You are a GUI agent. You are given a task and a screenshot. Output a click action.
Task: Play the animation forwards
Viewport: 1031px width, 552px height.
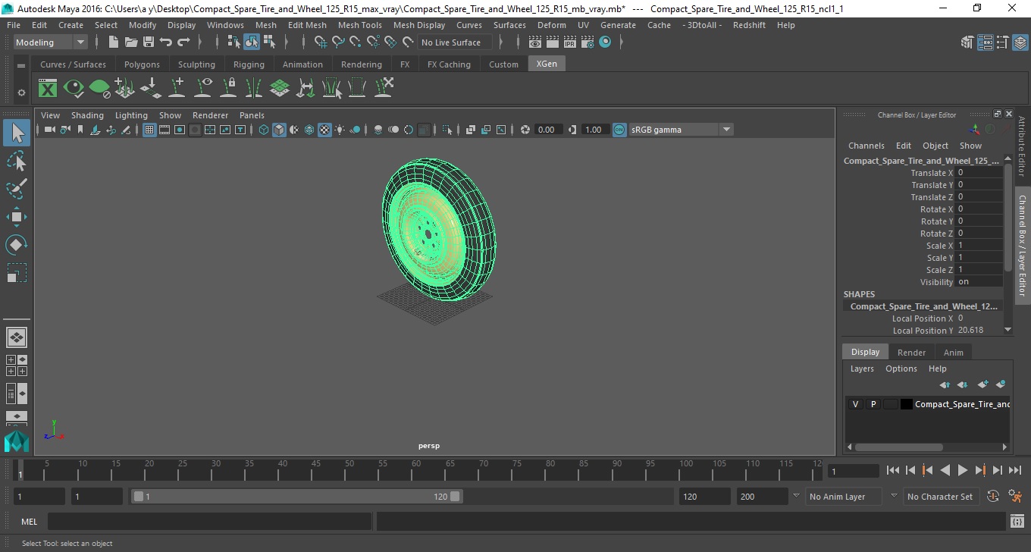962,471
